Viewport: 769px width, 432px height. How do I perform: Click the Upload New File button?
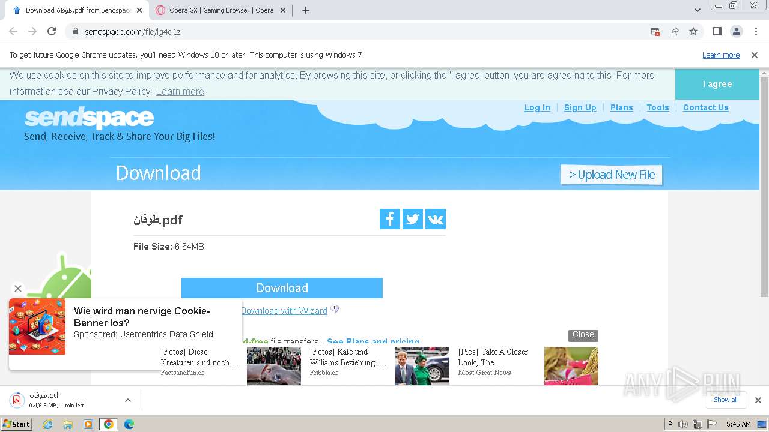pos(612,175)
